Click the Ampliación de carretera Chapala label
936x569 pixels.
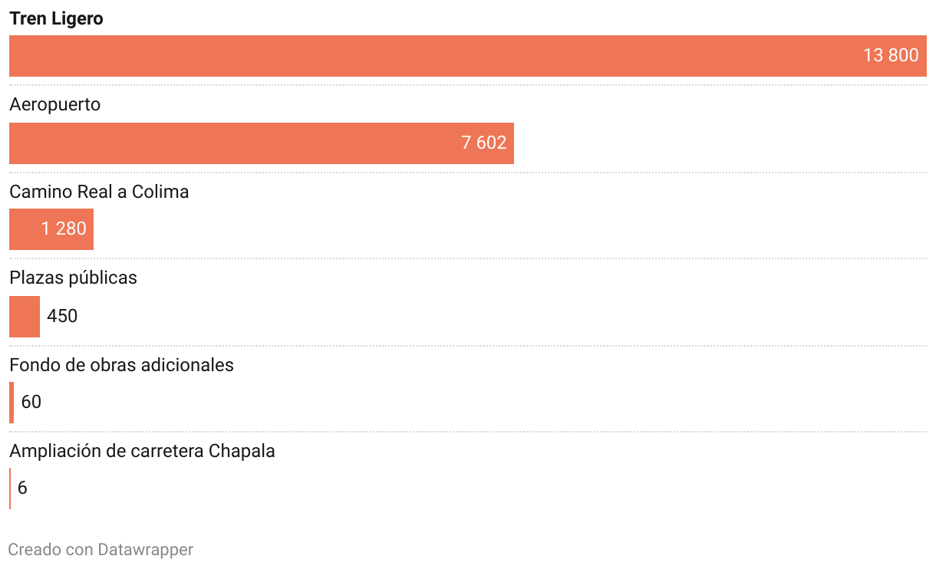tap(142, 451)
